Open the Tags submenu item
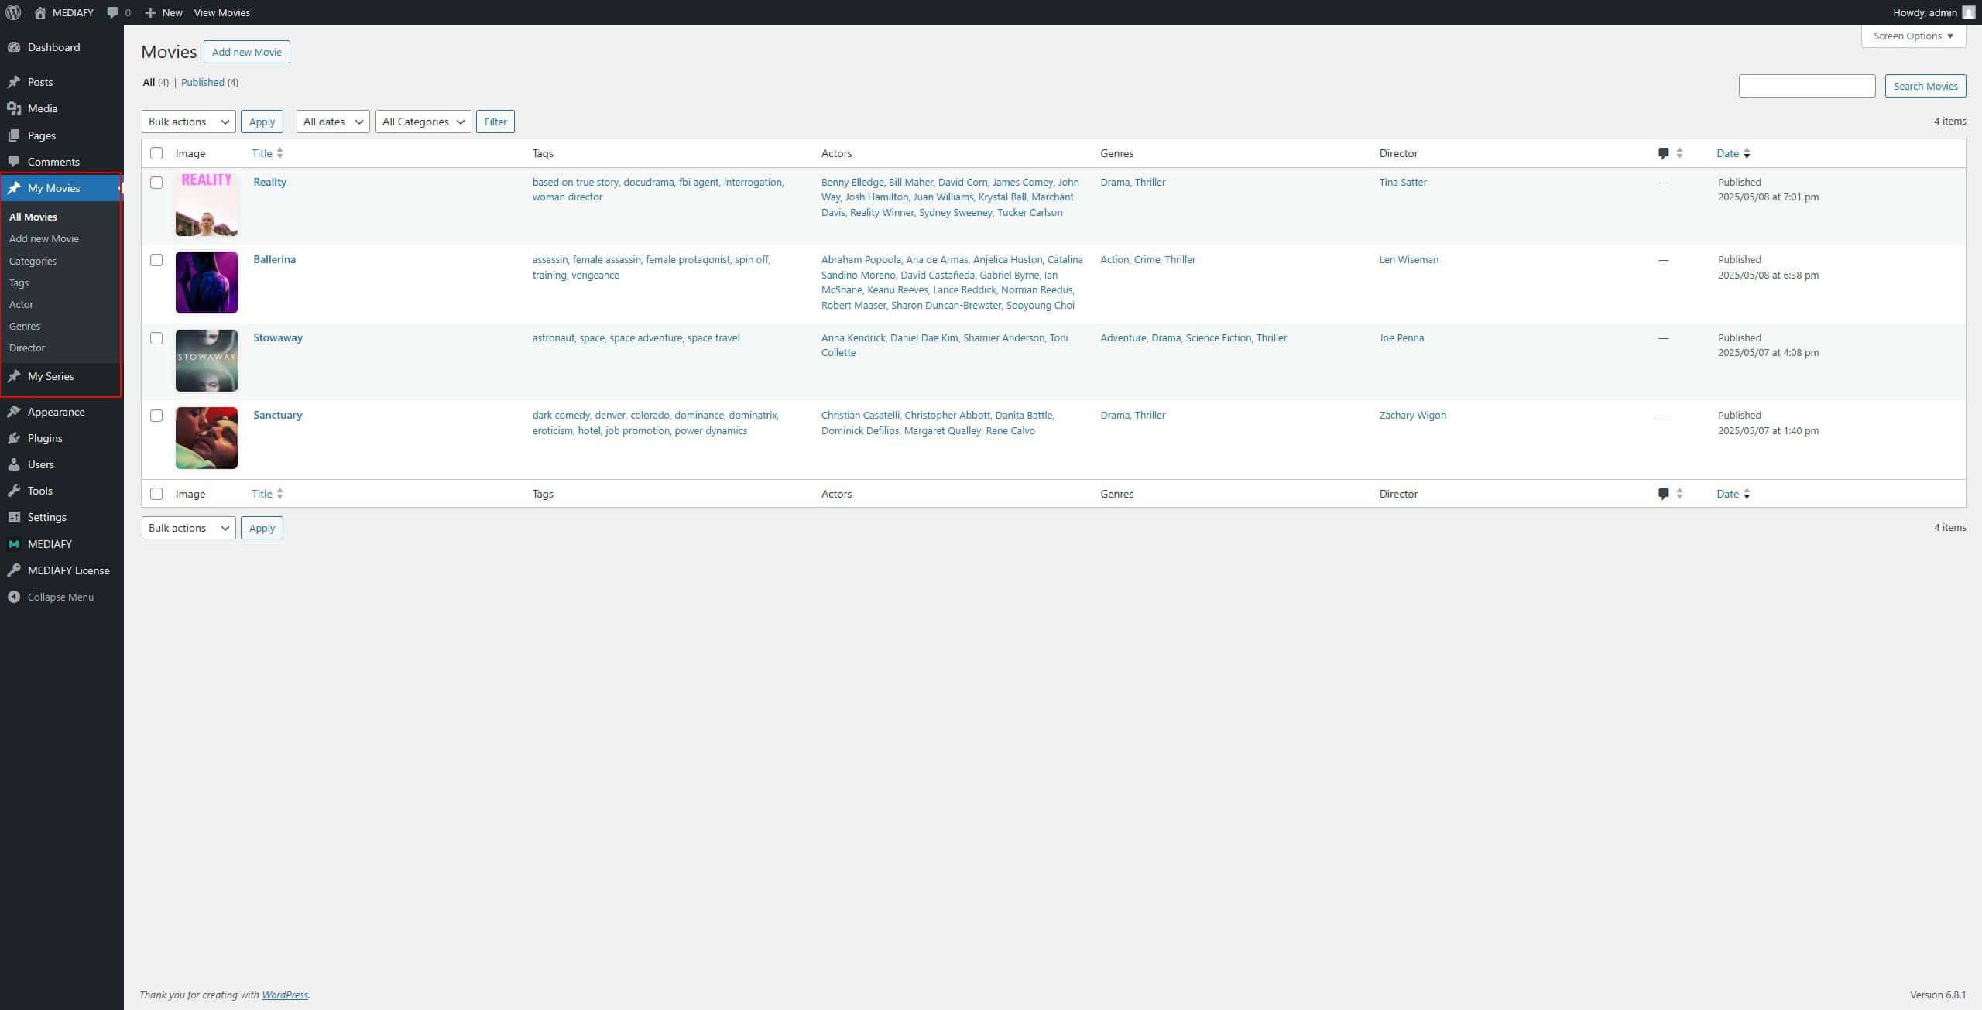Screen dimensions: 1982x1010 point(19,282)
